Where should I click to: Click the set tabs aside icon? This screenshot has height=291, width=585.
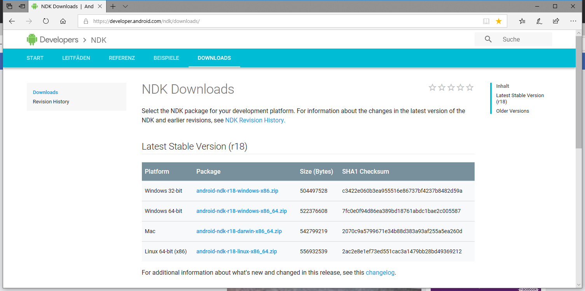pyautogui.click(x=22, y=6)
